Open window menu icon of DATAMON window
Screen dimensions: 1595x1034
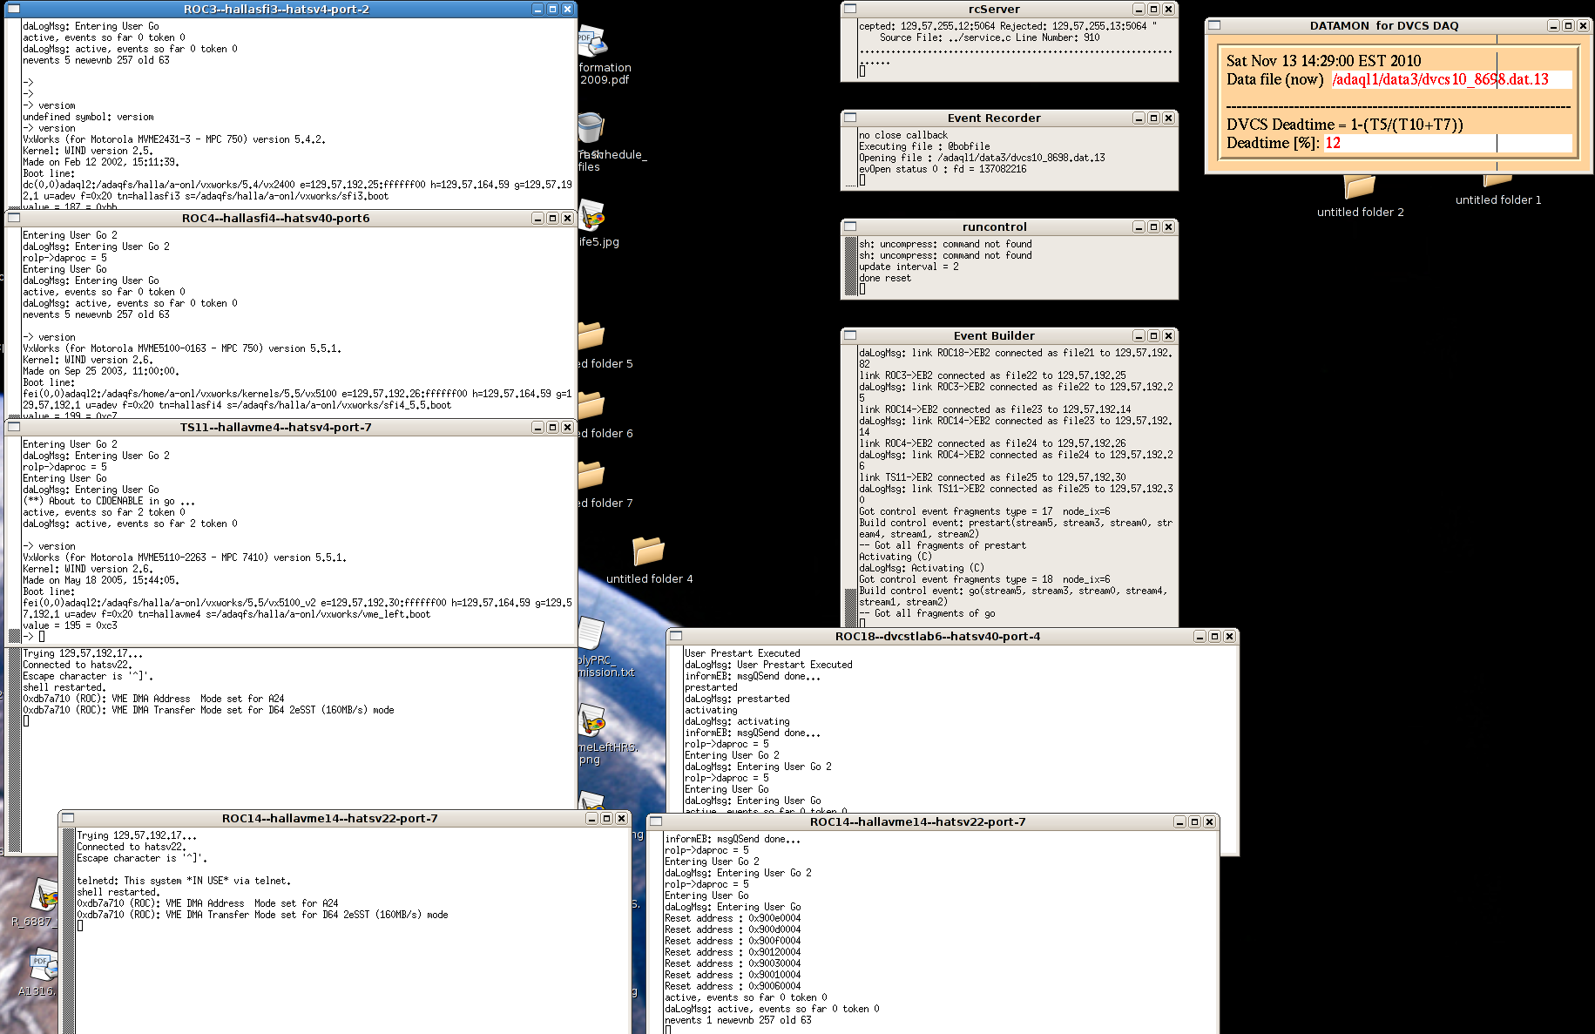(1214, 25)
